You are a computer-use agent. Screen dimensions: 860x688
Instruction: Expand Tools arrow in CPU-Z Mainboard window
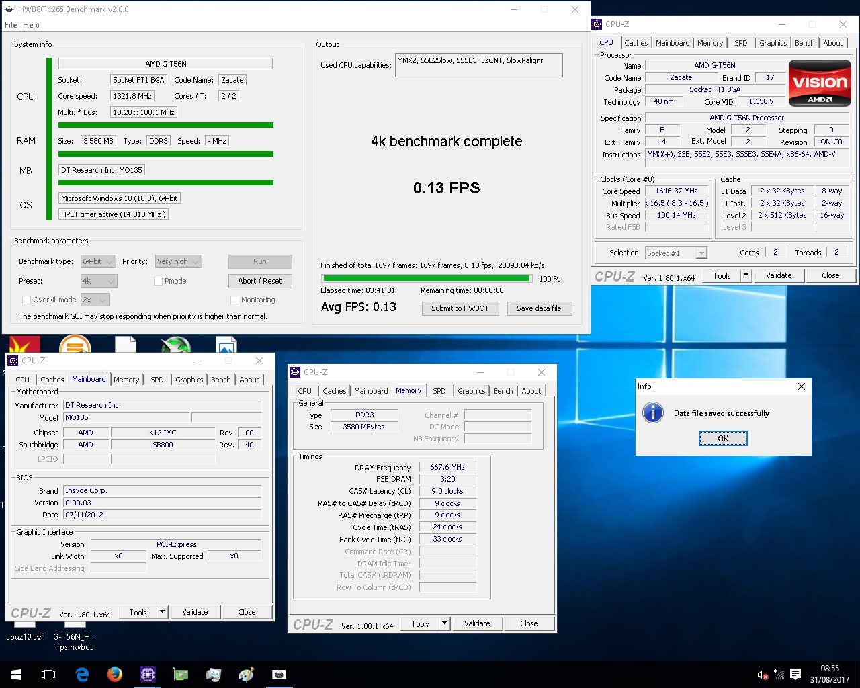click(x=162, y=612)
